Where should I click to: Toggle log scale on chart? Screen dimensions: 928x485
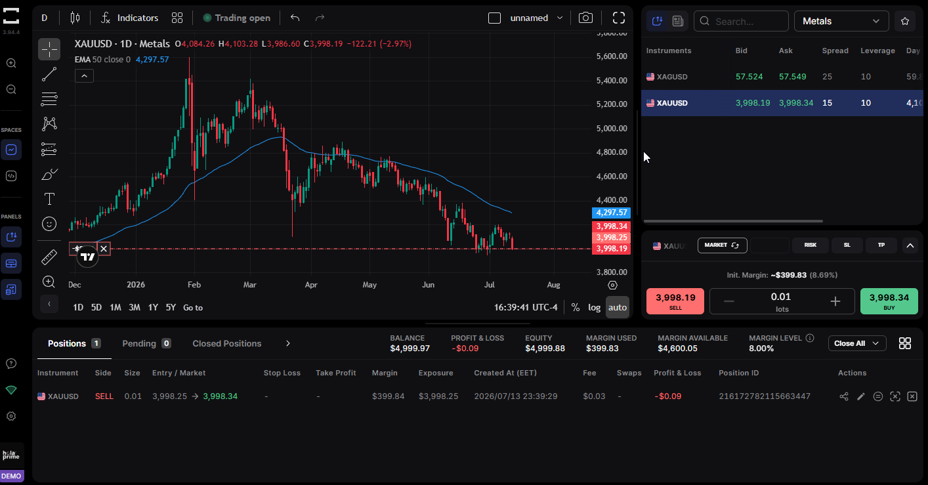[594, 307]
